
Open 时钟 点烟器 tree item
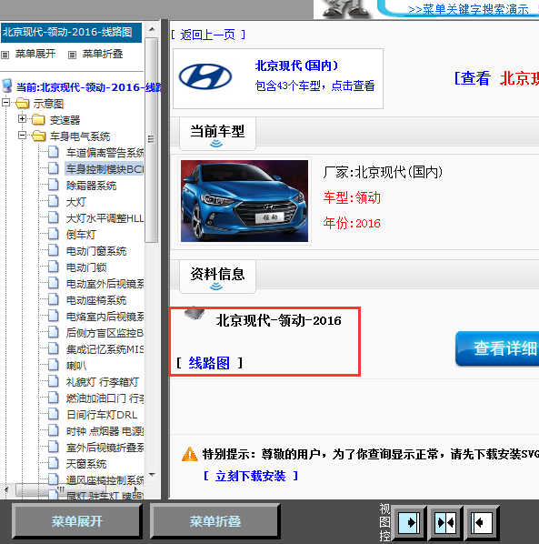[x=105, y=431]
